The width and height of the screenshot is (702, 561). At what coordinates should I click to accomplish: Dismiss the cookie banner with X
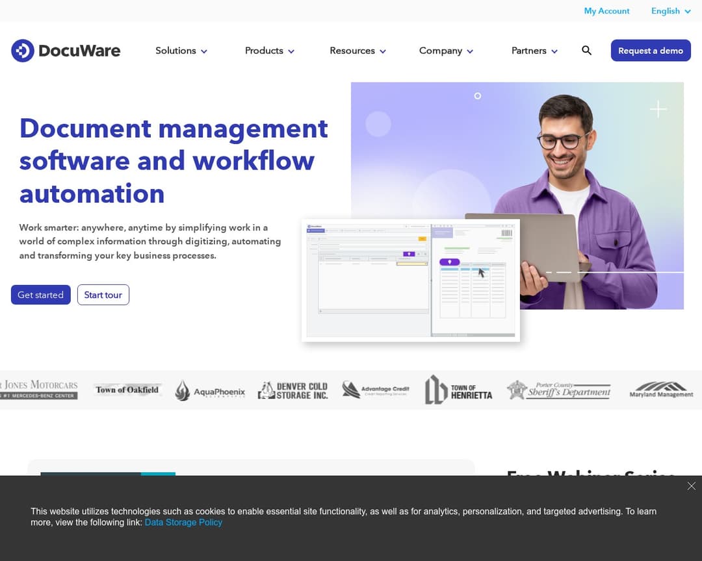(x=691, y=486)
